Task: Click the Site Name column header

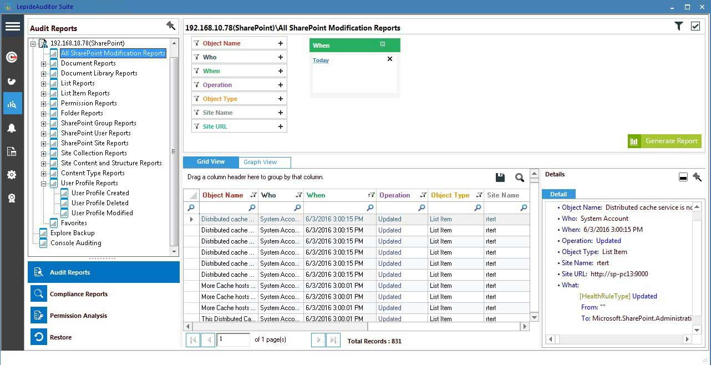Action: click(506, 195)
